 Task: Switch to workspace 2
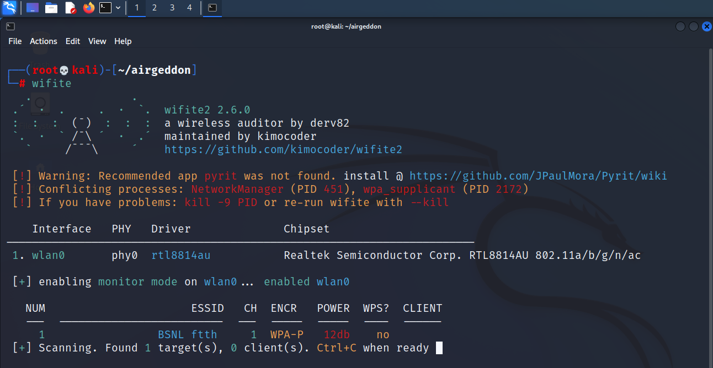click(155, 8)
